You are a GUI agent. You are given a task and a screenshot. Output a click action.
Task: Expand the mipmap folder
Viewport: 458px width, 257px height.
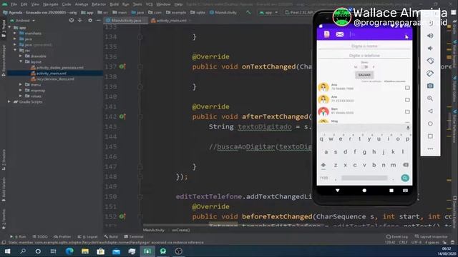click(x=21, y=91)
